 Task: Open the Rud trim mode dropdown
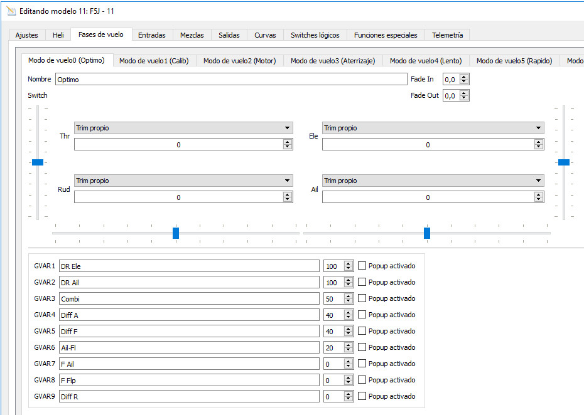[x=183, y=181]
